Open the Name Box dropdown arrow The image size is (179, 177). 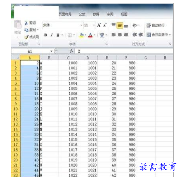coord(51,51)
